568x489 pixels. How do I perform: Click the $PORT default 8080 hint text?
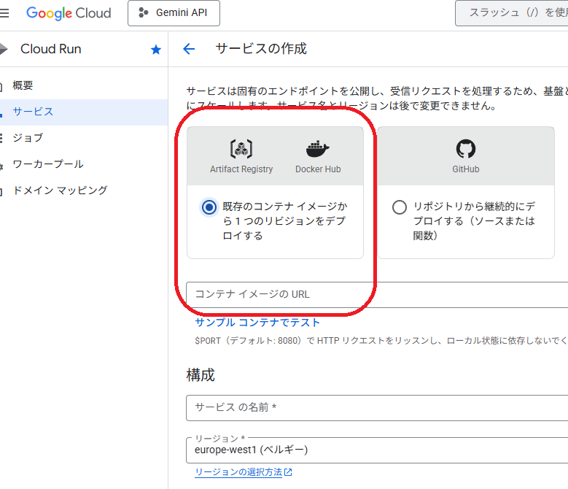[x=381, y=341]
